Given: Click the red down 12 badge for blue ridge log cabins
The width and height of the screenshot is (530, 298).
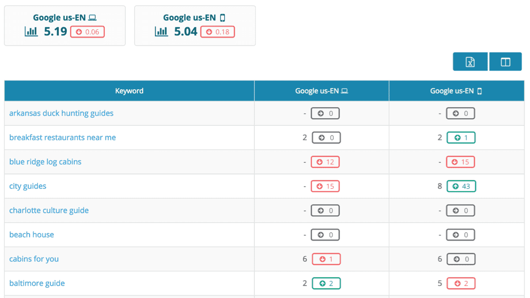Looking at the screenshot, I should 325,162.
